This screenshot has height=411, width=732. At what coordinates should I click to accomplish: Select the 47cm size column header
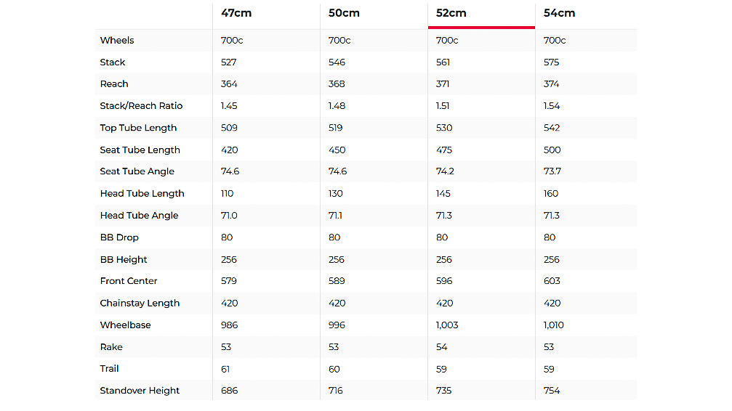[237, 13]
